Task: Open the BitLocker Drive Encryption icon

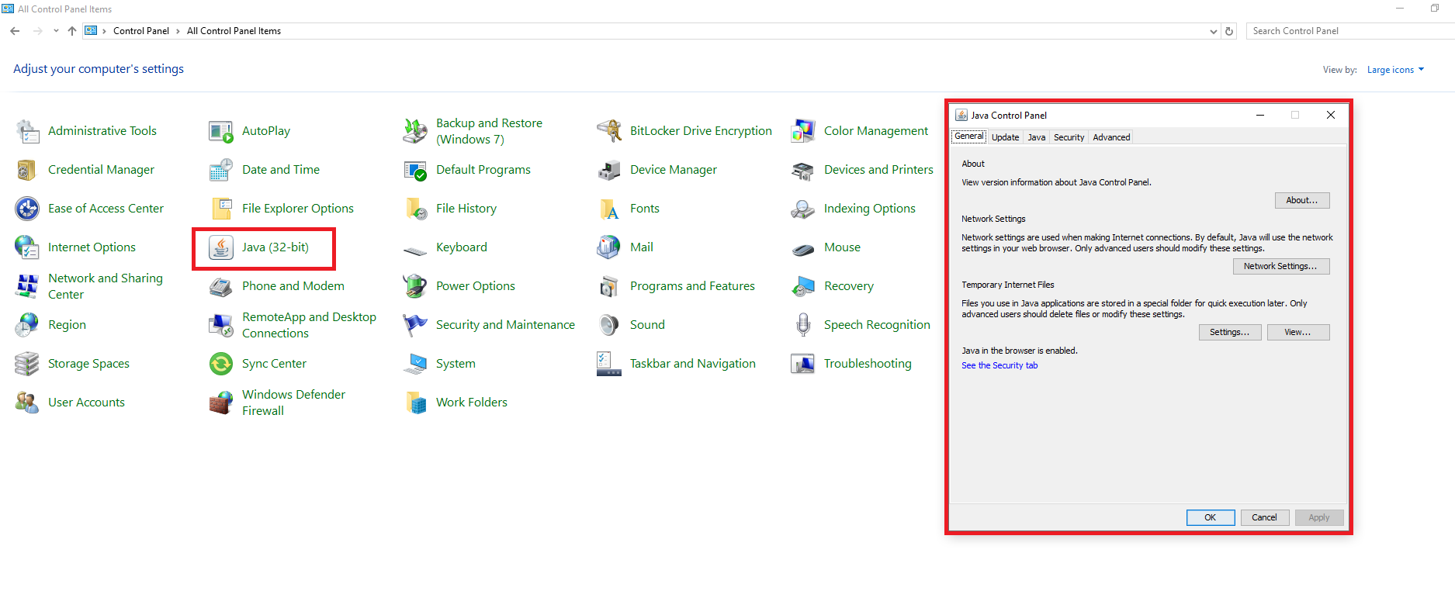Action: 609,131
